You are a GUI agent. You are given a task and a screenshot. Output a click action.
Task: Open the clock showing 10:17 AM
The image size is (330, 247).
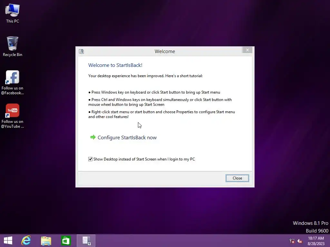point(316,241)
